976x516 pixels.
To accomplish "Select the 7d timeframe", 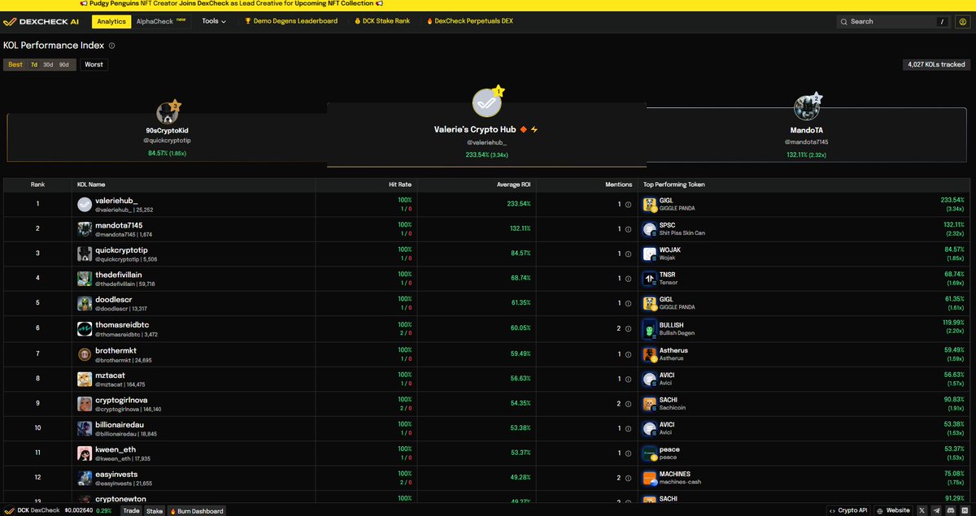I will click(34, 64).
